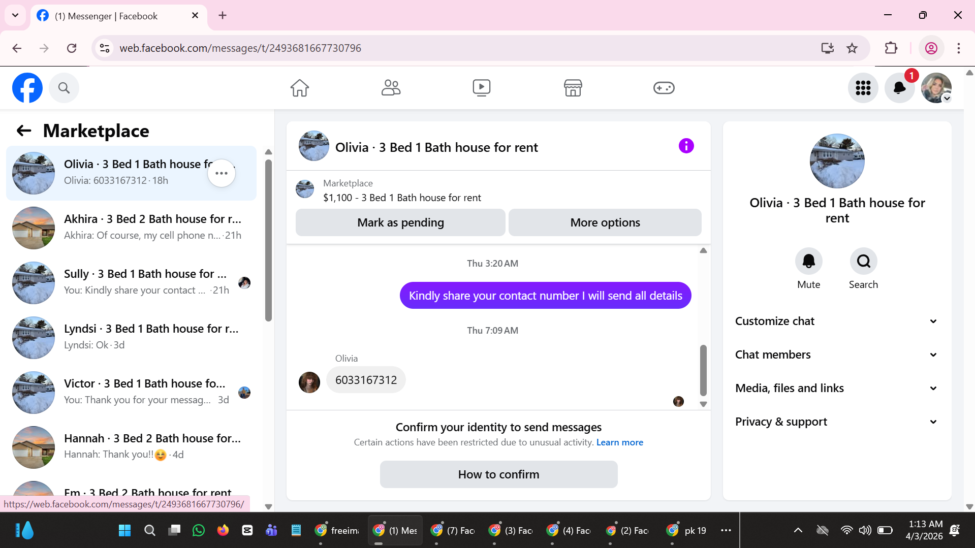Open volume control in system tray

point(865,530)
